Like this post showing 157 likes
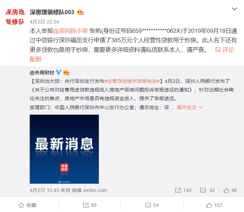 click(x=214, y=205)
